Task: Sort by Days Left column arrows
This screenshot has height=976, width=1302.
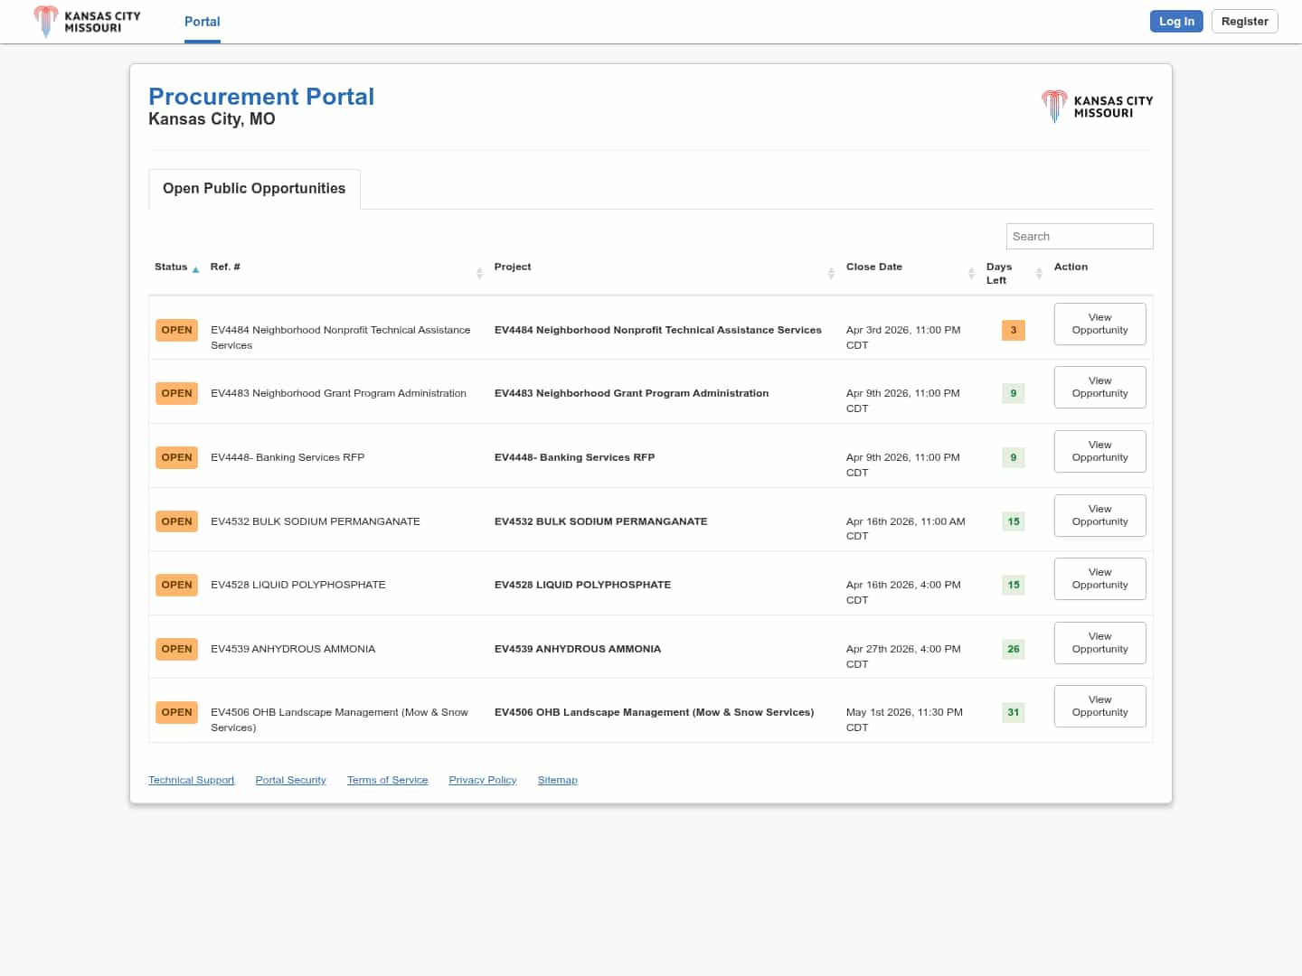Action: pyautogui.click(x=1039, y=273)
